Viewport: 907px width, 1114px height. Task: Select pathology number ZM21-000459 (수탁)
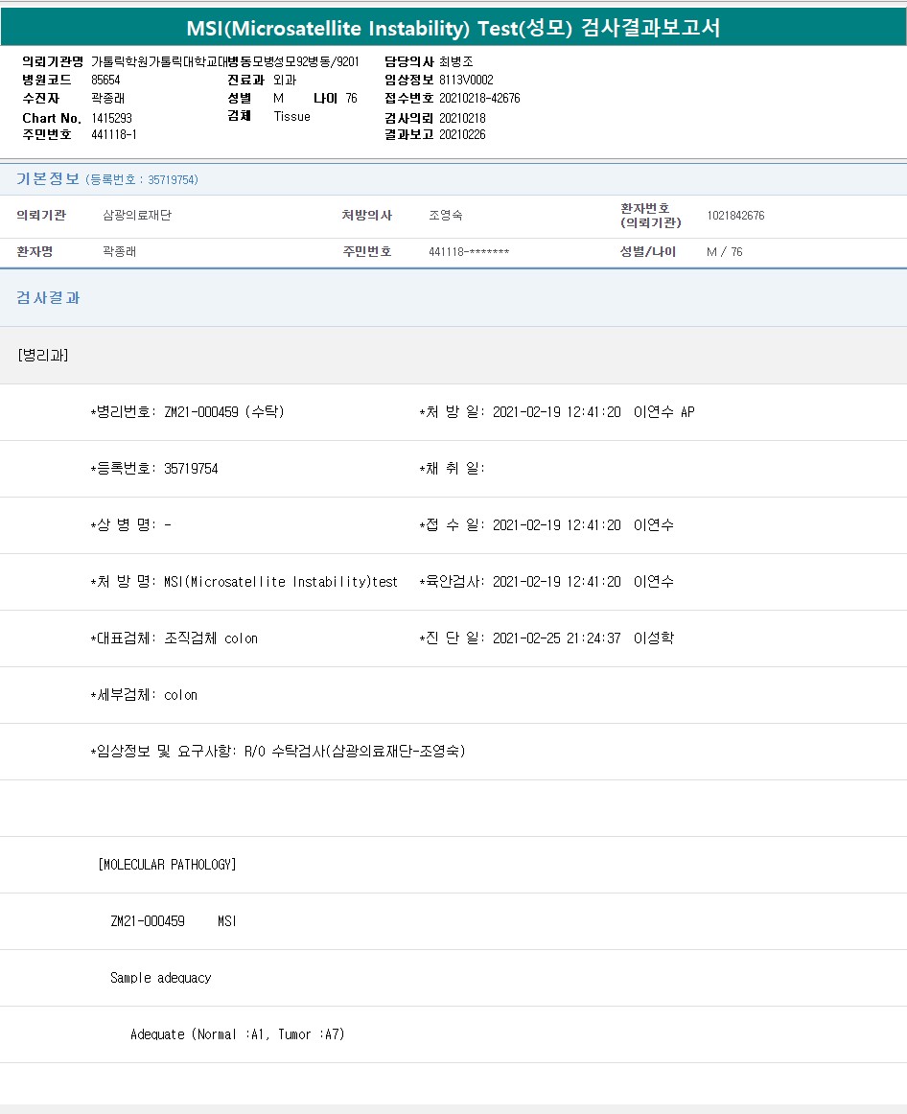pyautogui.click(x=223, y=412)
